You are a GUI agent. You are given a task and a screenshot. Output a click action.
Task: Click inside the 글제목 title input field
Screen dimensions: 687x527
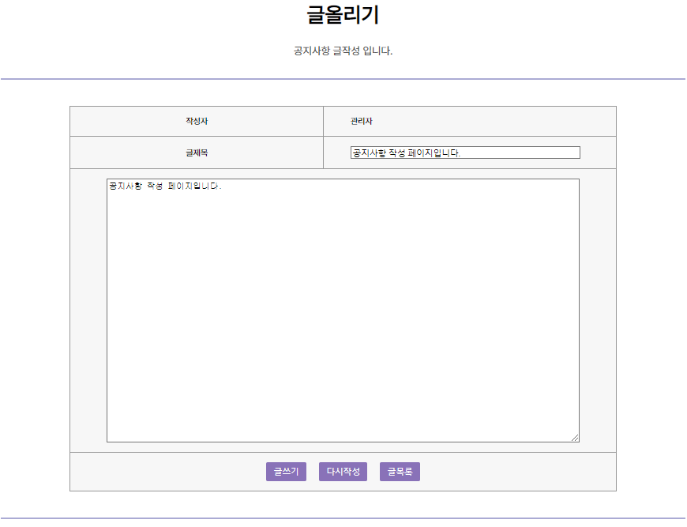click(x=466, y=152)
